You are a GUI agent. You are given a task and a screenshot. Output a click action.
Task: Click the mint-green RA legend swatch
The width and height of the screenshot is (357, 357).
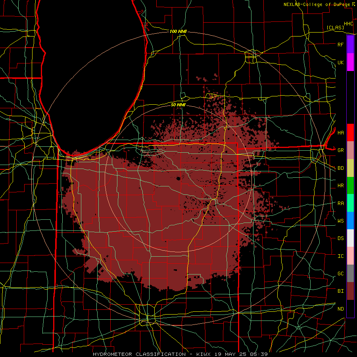(350, 203)
